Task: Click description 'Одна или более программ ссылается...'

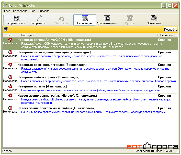Action: pyautogui.click(x=94, y=112)
